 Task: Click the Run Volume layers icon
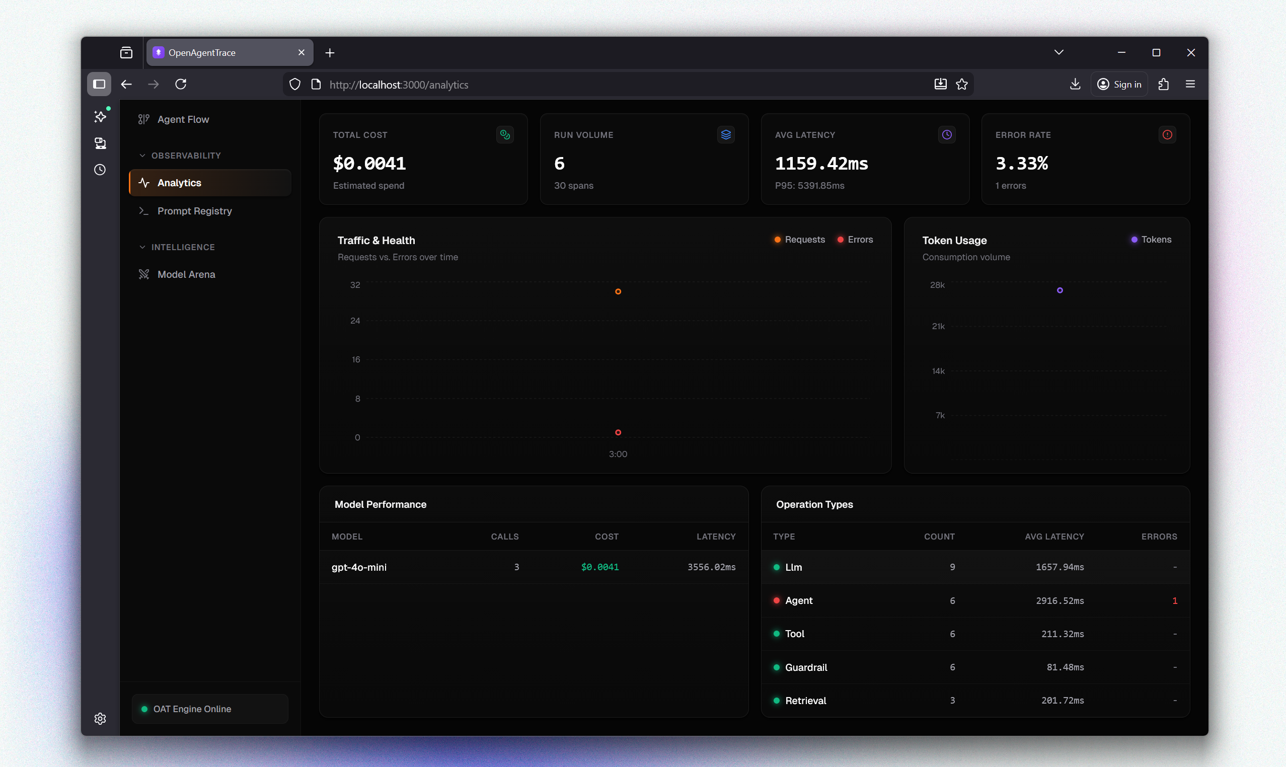[726, 134]
